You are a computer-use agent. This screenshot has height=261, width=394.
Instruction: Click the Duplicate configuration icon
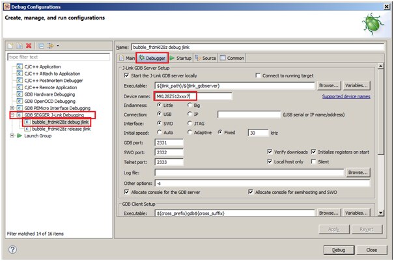pos(20,46)
